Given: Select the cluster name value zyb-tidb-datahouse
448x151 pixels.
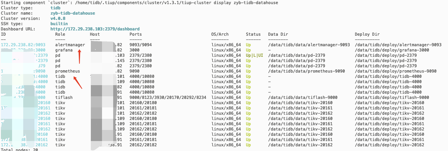Looking at the screenshot, I should (x=73, y=13).
